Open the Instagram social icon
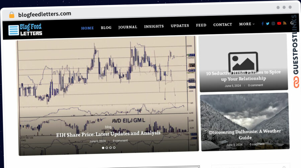This screenshot has height=168, width=301. point(273,23)
